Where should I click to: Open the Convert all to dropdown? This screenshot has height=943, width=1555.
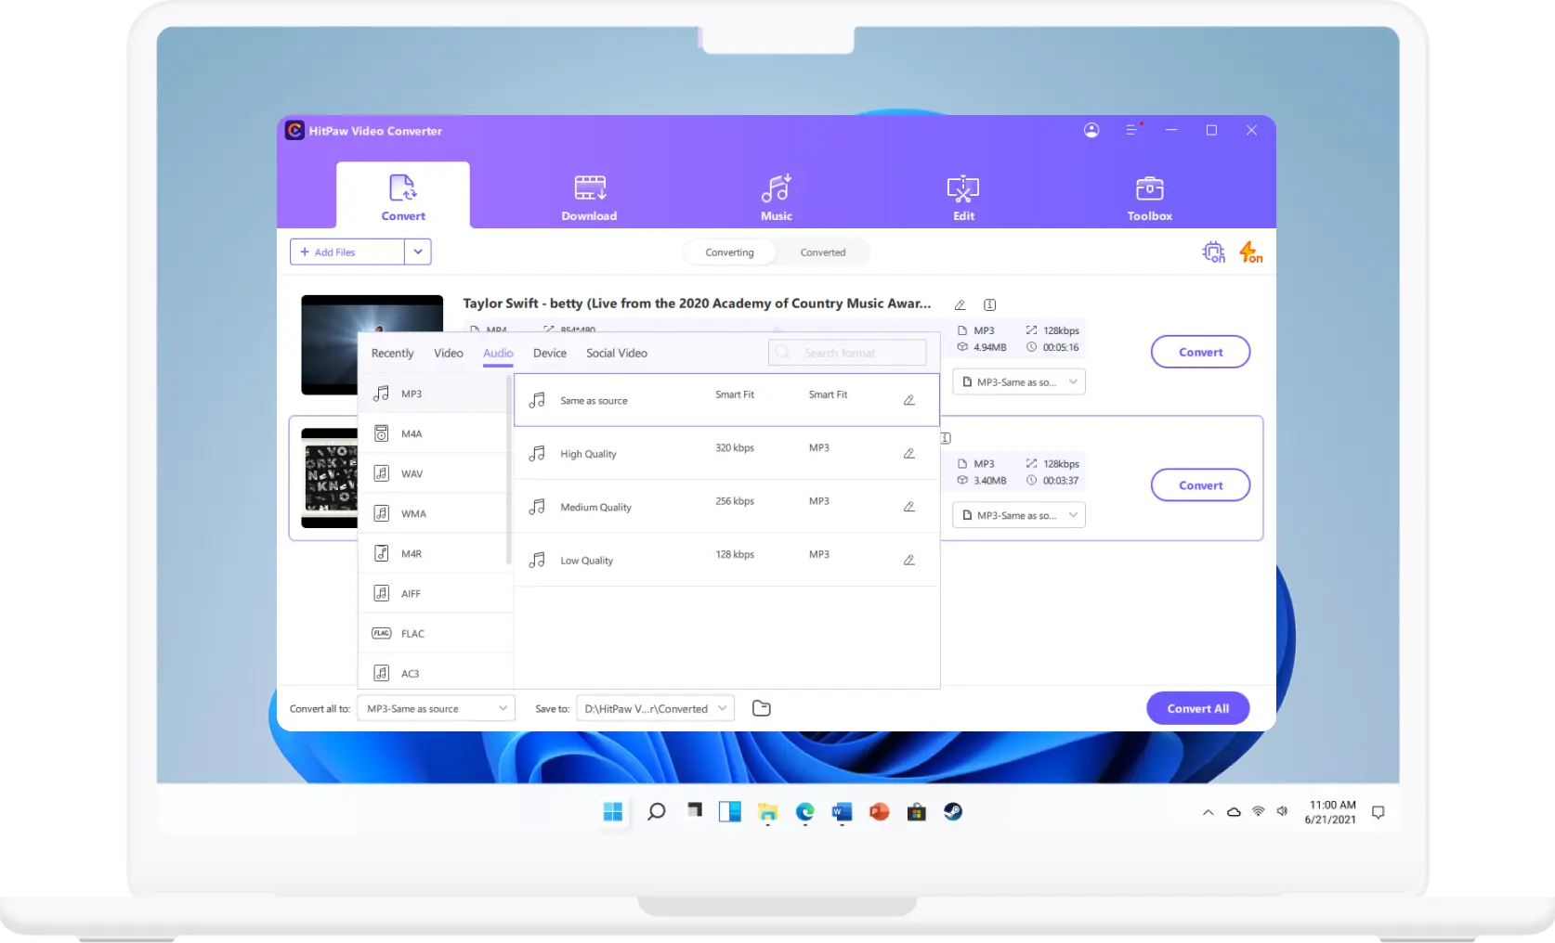coord(436,708)
